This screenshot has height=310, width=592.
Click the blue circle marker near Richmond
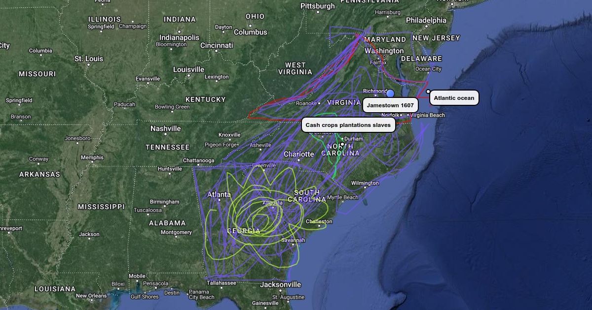(390, 93)
